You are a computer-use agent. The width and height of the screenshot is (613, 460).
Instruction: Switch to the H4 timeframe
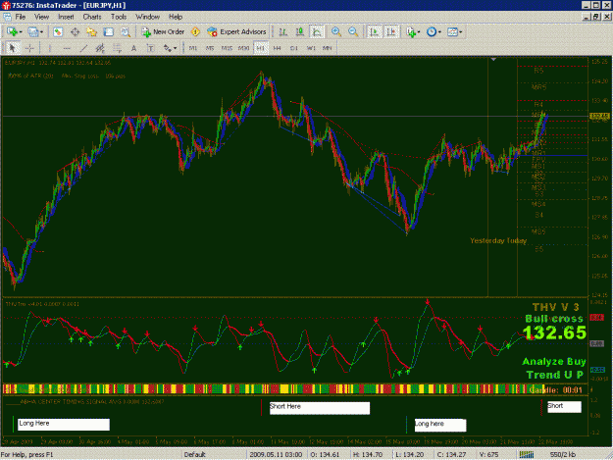click(x=278, y=48)
